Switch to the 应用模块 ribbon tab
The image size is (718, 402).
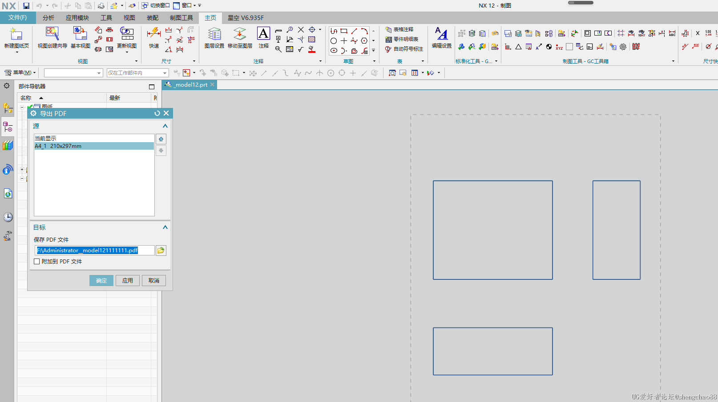[77, 18]
